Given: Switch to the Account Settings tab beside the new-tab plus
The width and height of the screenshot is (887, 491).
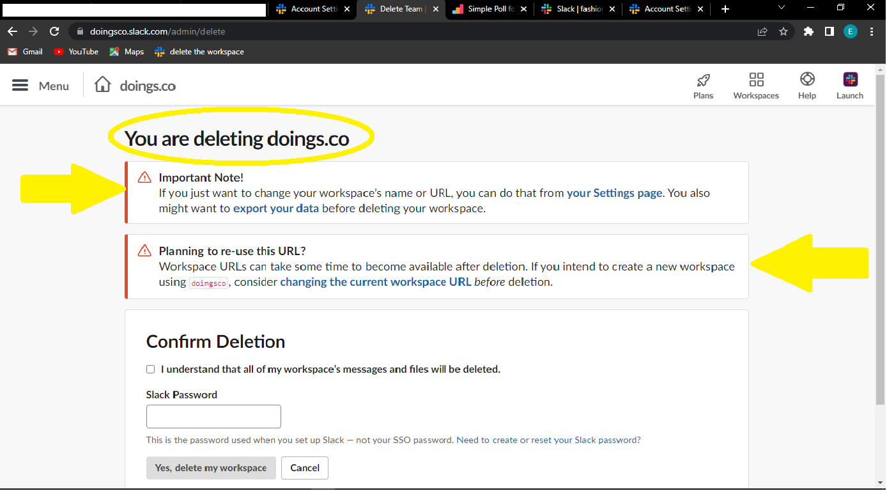Looking at the screenshot, I should click(665, 9).
